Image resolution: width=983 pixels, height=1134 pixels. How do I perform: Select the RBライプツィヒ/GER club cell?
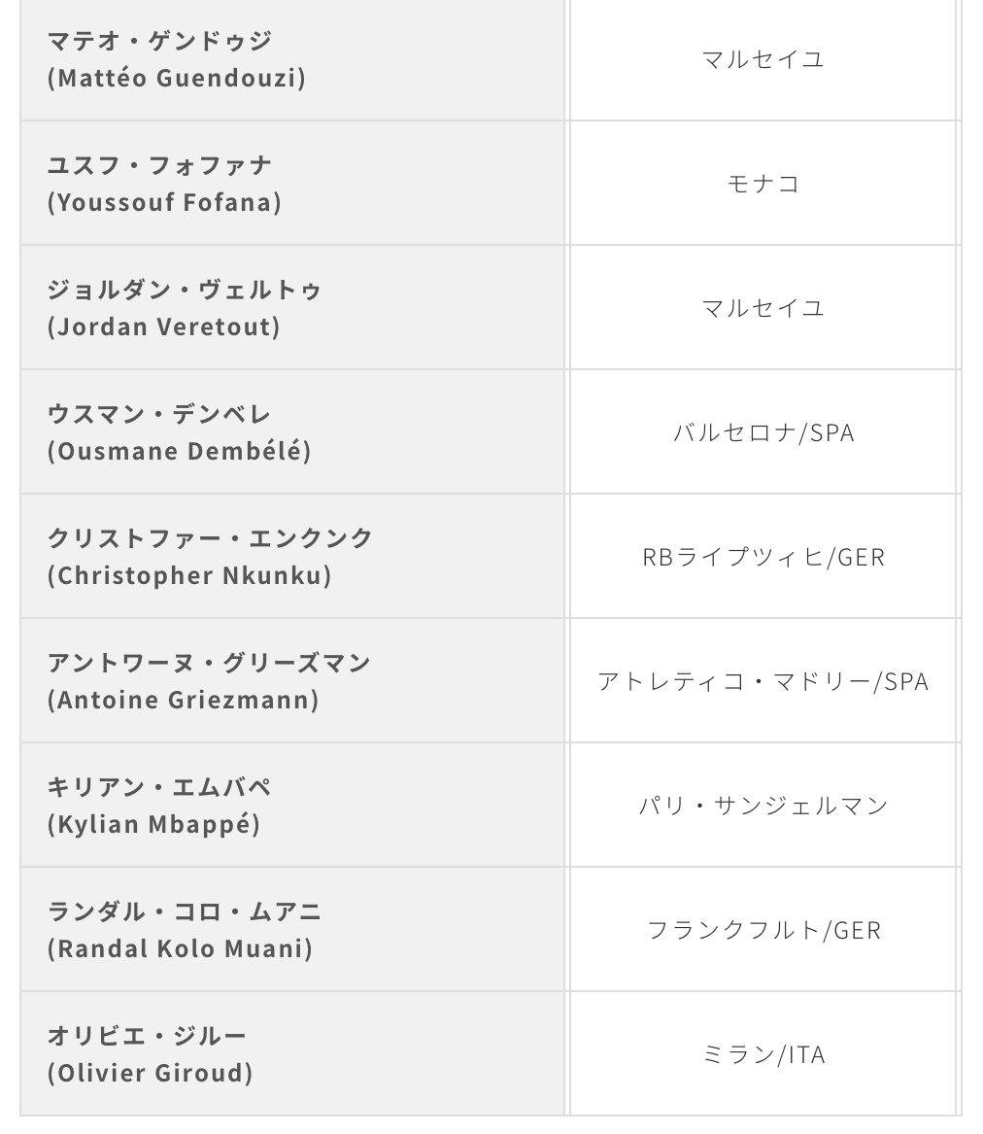coord(763,557)
